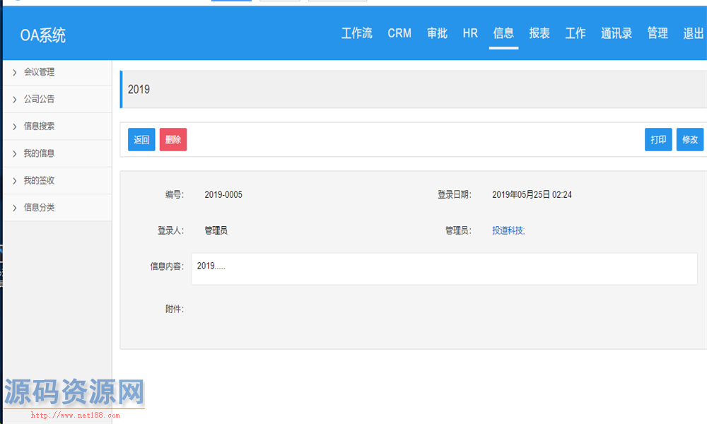Open the 投道科技 administrator link
This screenshot has height=424, width=707.
pos(507,230)
